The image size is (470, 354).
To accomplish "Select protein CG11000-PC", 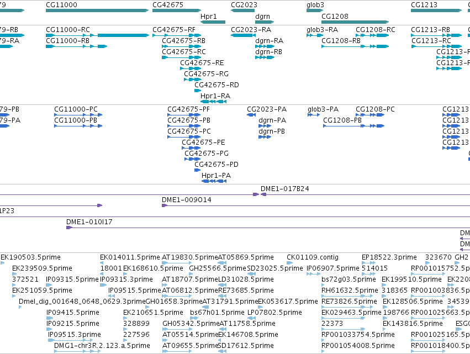I will point(78,114).
